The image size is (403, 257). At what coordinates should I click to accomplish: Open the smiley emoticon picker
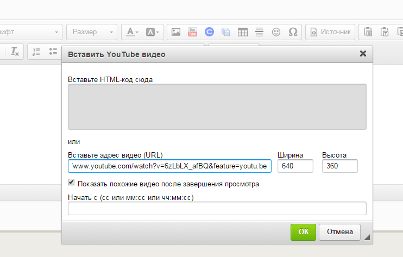tap(276, 32)
